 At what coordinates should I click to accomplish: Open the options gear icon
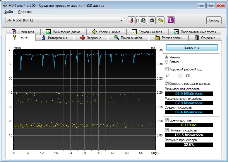click(160, 20)
